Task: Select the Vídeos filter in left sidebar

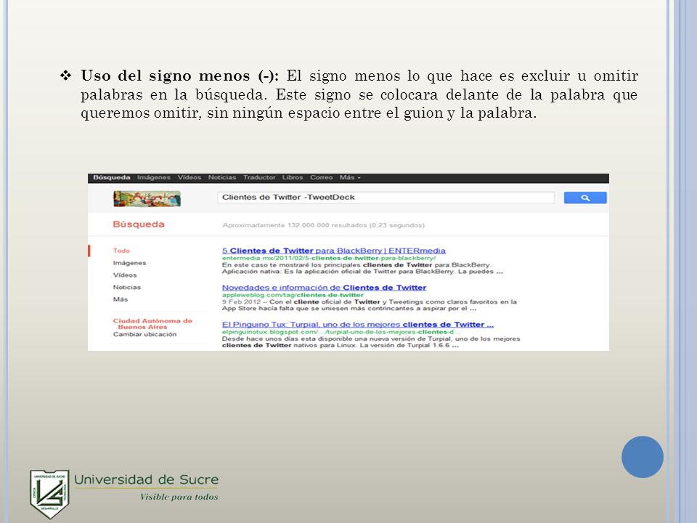Action: pyautogui.click(x=125, y=275)
